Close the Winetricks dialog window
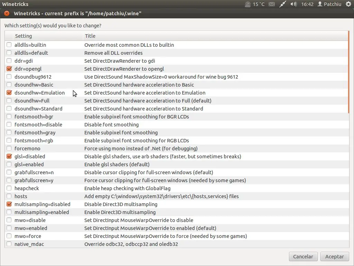Image resolution: width=354 pixels, height=266 pixels. point(7,14)
